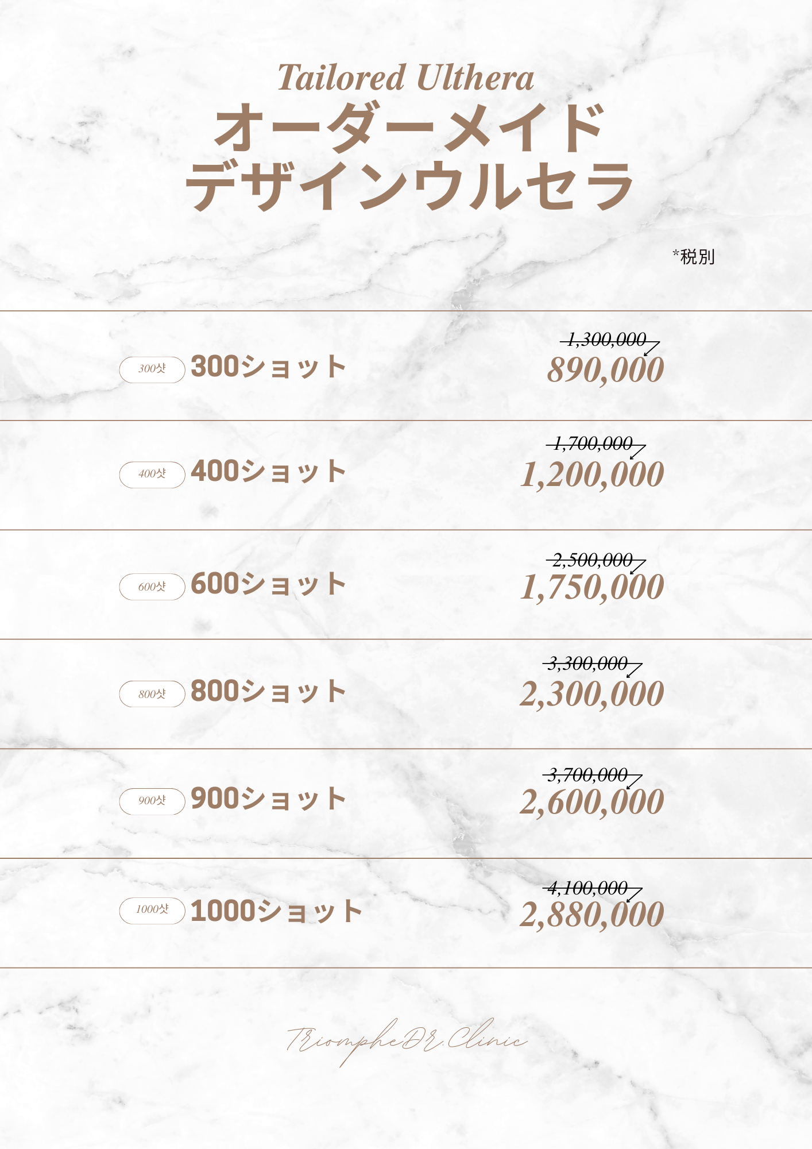
Task: Click the Triomphe DR. Clinic signature logo
Action: 405,1041
